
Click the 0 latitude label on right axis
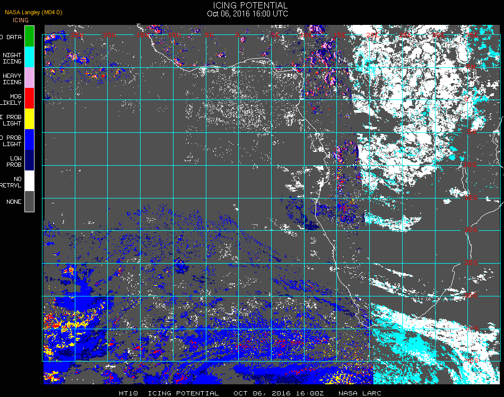point(466,100)
